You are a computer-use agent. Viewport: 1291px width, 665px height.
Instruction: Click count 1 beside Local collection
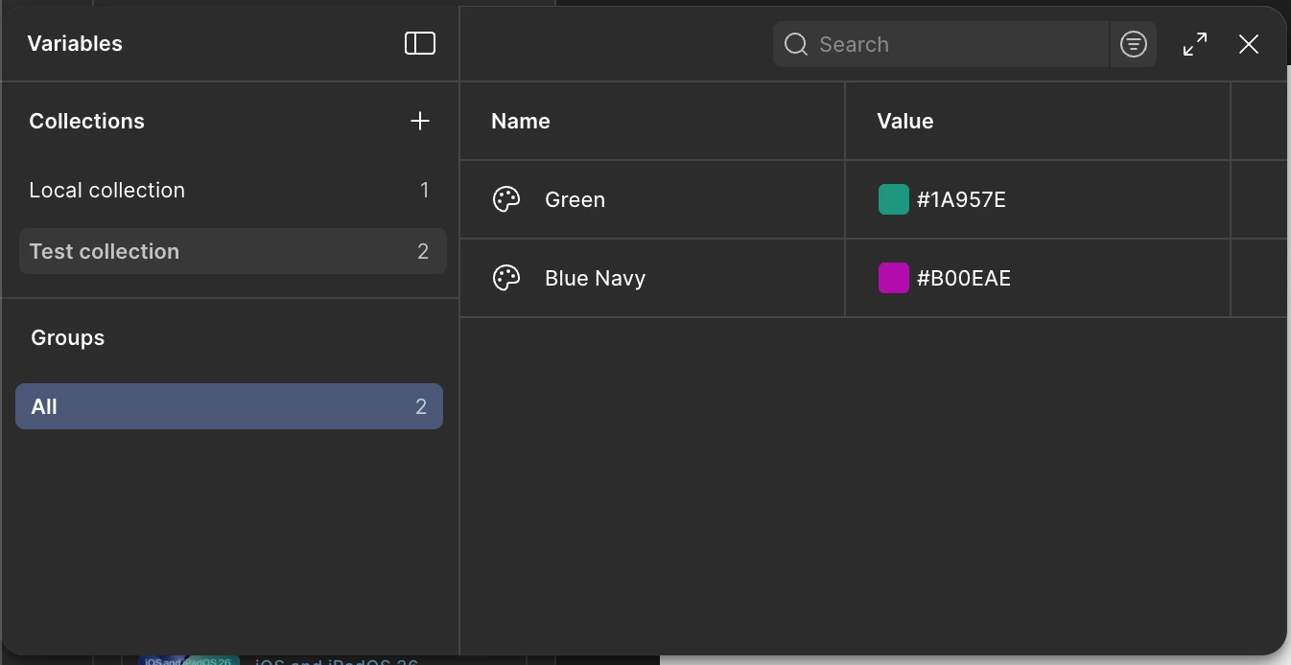(424, 190)
